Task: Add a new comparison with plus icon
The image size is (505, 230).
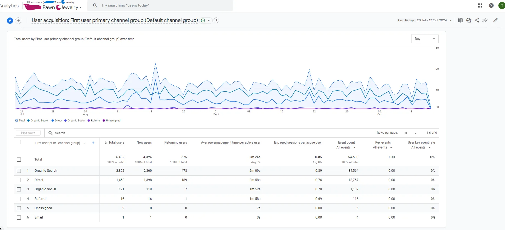Action: (18, 21)
